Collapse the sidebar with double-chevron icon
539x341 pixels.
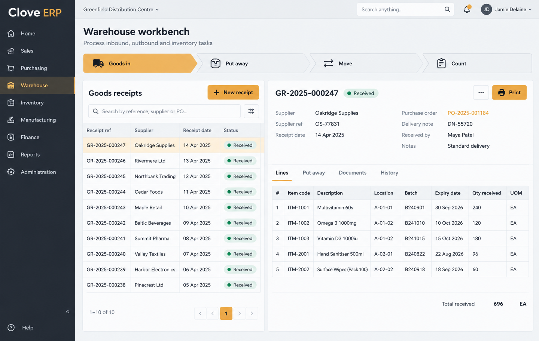(68, 311)
